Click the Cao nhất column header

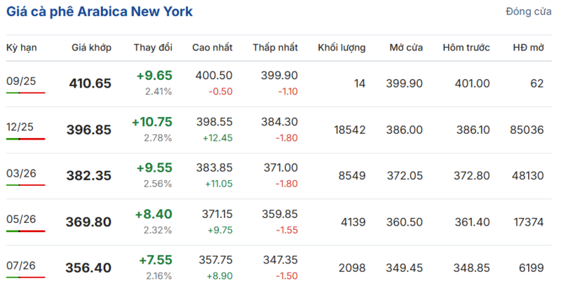pyautogui.click(x=212, y=48)
